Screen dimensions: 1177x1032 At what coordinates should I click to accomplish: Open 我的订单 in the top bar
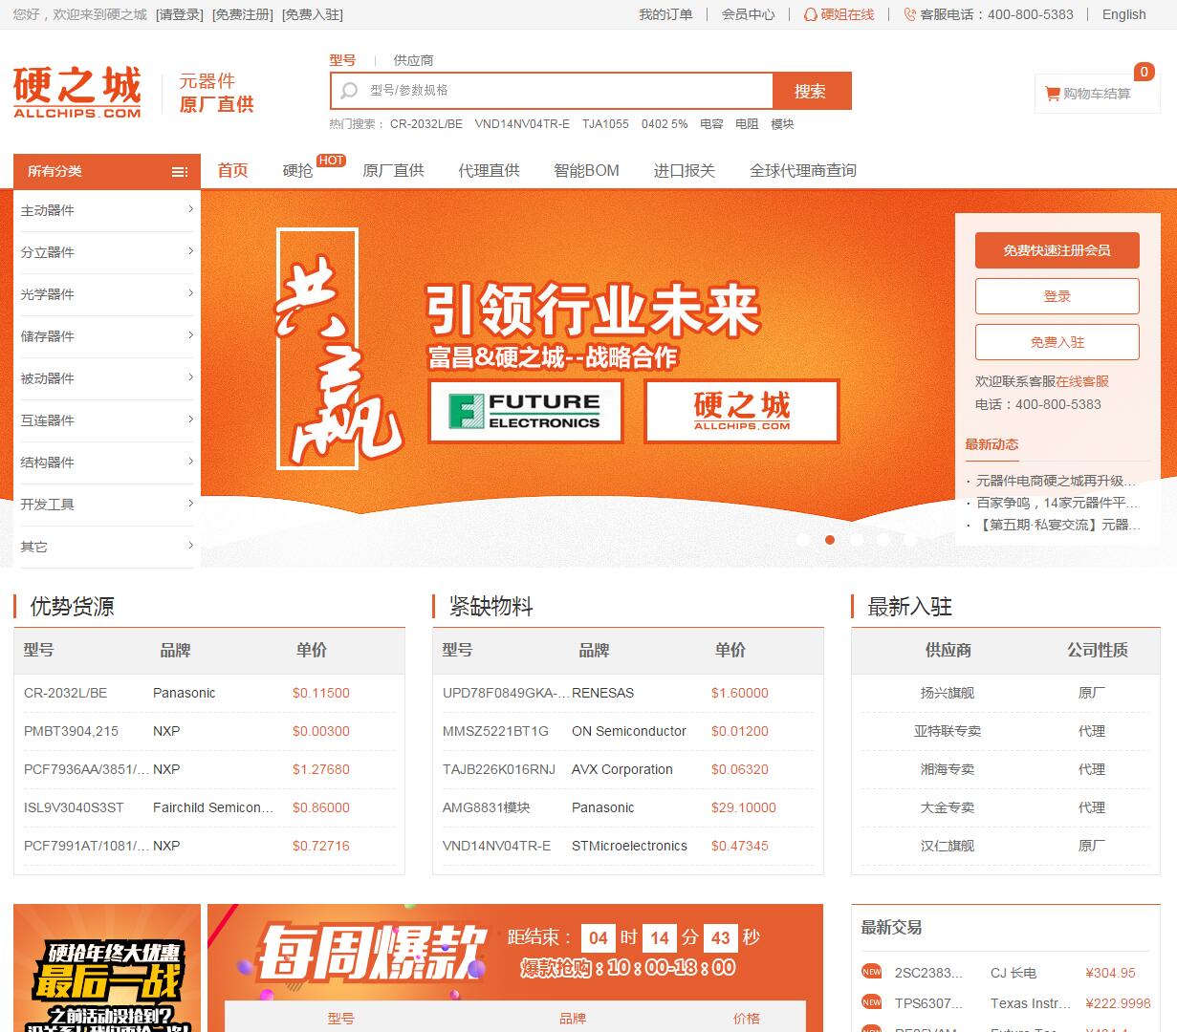coord(665,14)
